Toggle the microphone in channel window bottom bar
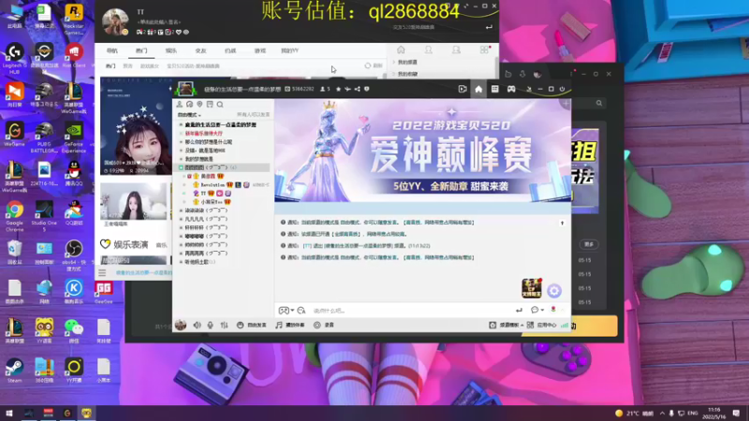The width and height of the screenshot is (749, 421). point(210,325)
